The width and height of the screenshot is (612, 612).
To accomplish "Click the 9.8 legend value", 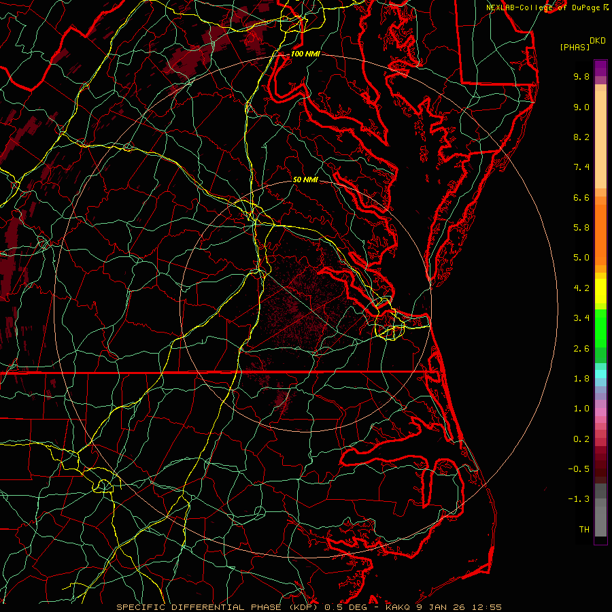I will click(581, 76).
